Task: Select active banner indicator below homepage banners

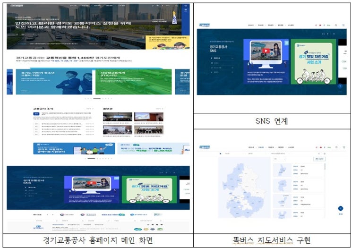Action: 91,158
